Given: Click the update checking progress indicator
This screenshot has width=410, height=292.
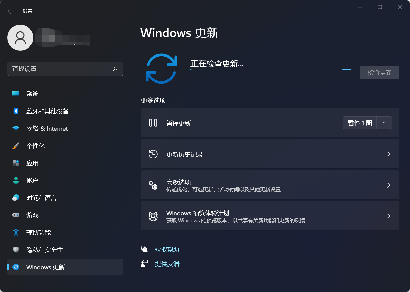Looking at the screenshot, I should coord(347,70).
